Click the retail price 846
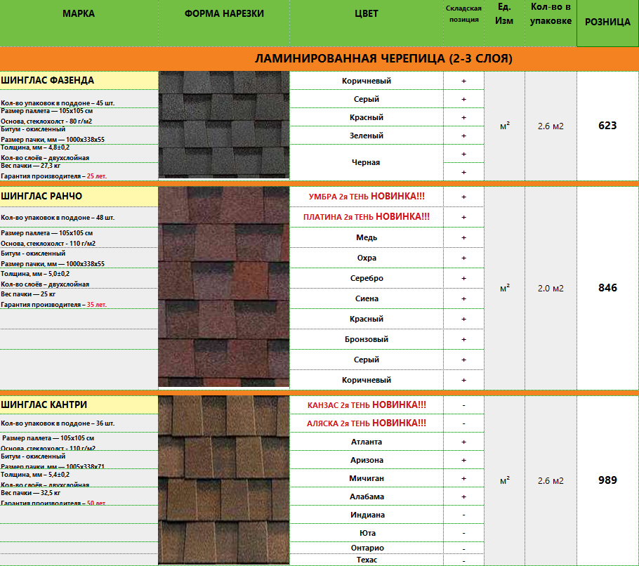Screen dimensions: 639x566 click(x=607, y=288)
